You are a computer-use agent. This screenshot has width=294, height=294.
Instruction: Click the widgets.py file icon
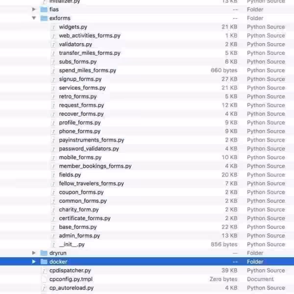coord(53,27)
